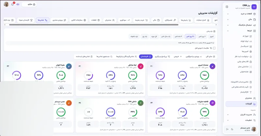Switch to نمای کلی sub-tab

click(x=210, y=57)
